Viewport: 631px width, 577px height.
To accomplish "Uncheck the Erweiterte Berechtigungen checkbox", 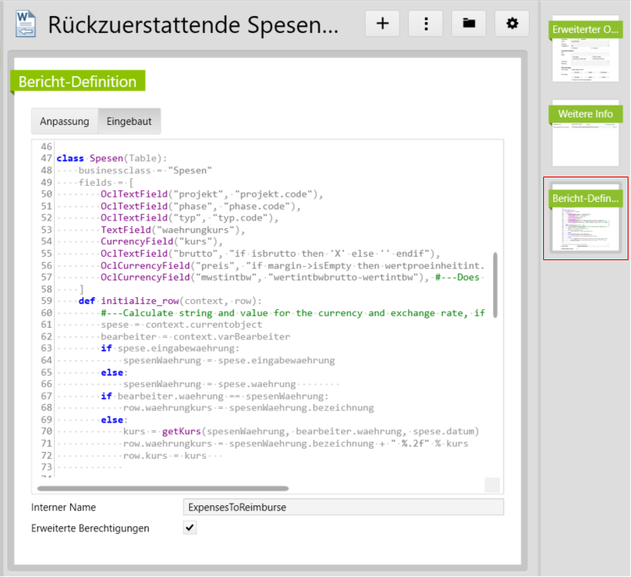I will click(190, 528).
